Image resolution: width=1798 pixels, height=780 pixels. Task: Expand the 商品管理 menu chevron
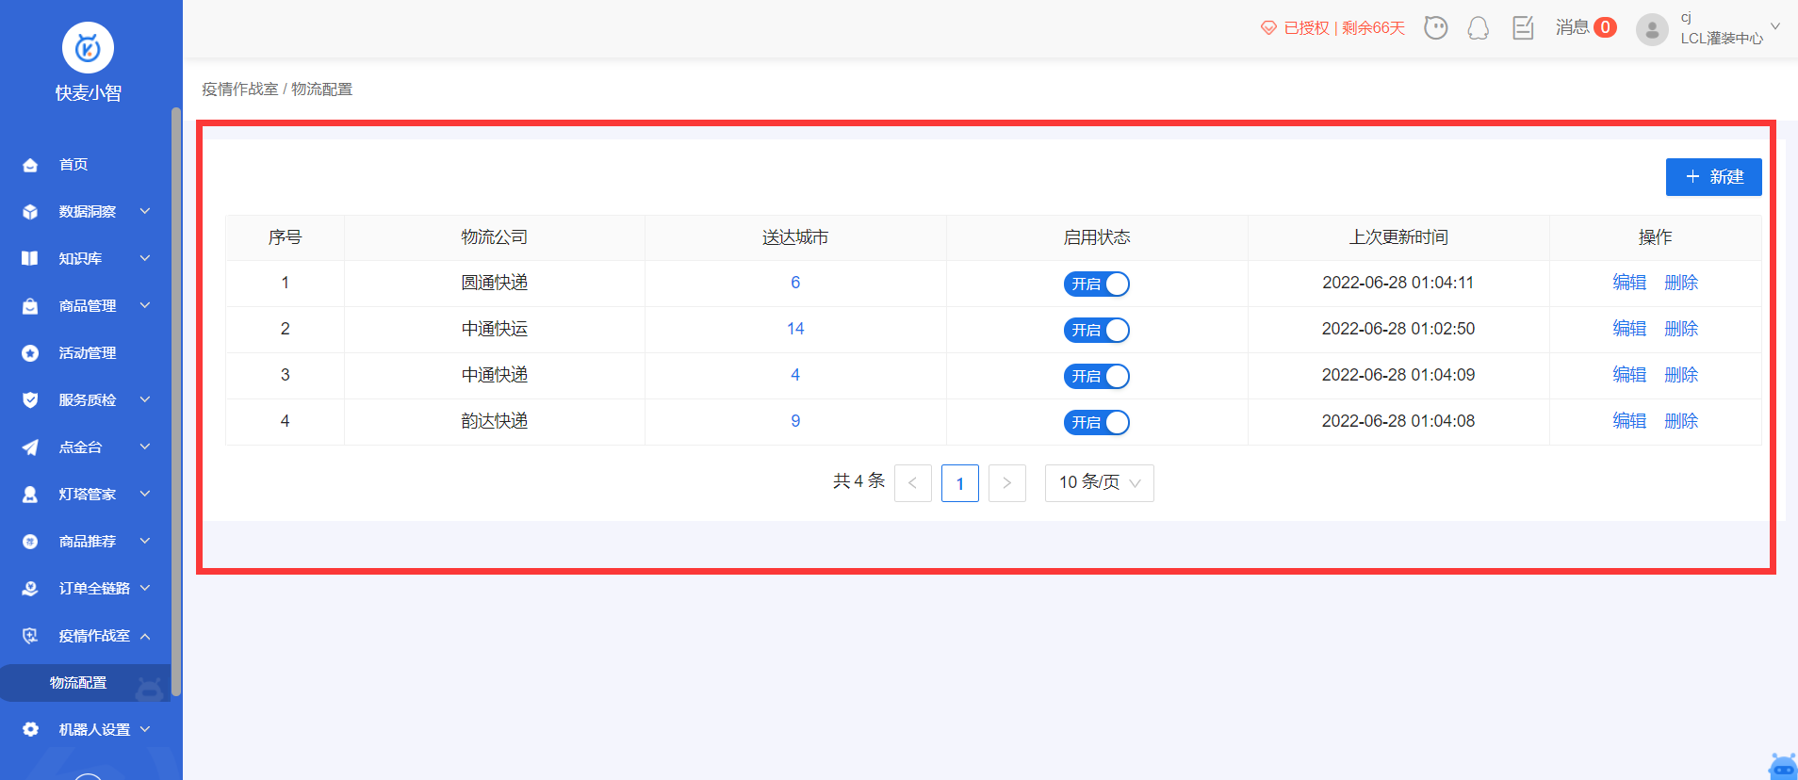145,305
